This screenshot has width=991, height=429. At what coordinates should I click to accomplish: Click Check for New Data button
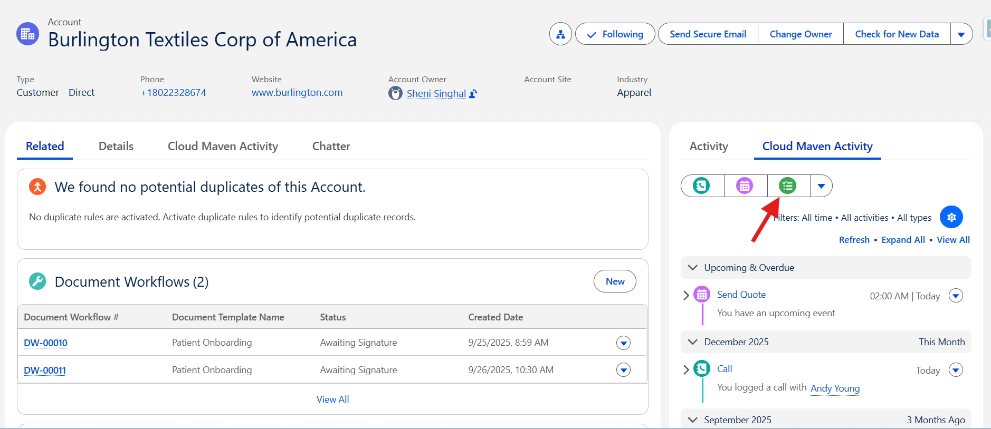[897, 34]
